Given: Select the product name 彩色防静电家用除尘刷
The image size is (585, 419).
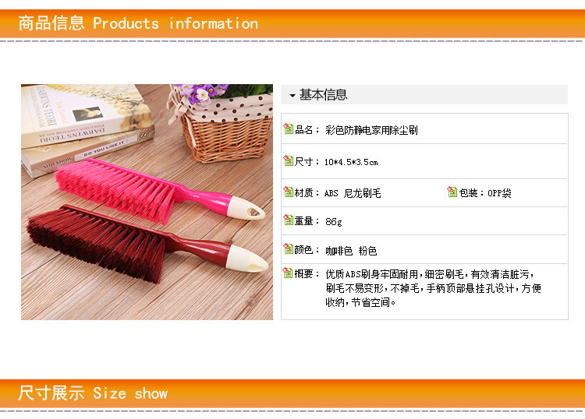Looking at the screenshot, I should 371,130.
